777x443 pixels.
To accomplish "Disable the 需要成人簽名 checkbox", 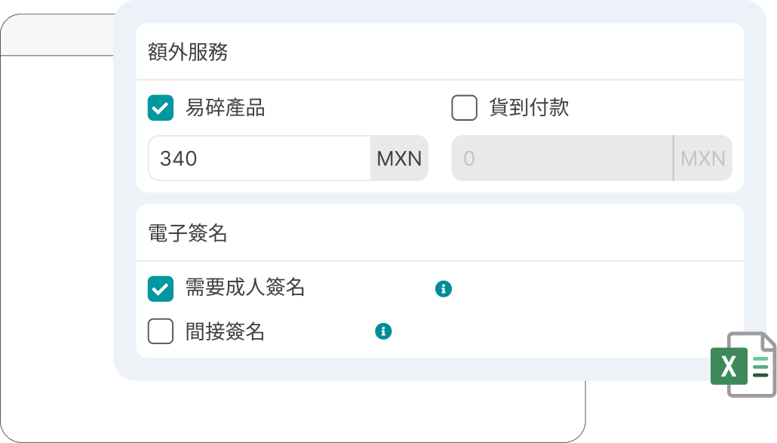I will point(161,288).
